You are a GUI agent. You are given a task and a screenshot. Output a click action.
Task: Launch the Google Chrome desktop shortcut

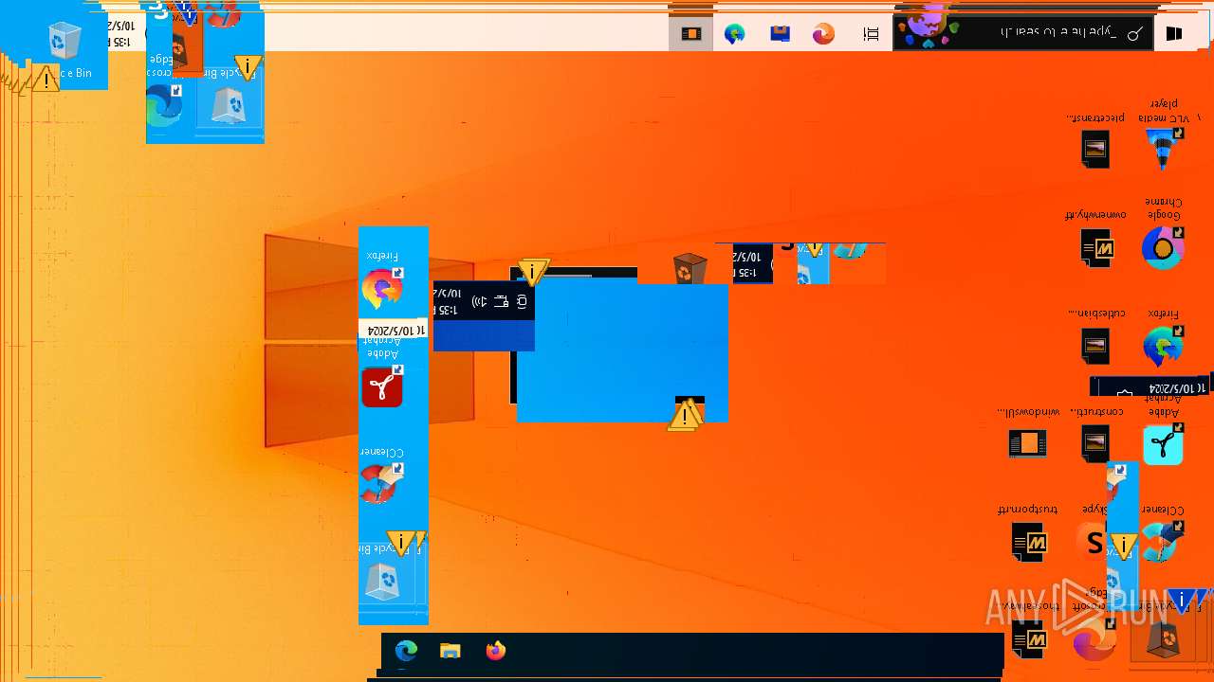pos(1163,248)
